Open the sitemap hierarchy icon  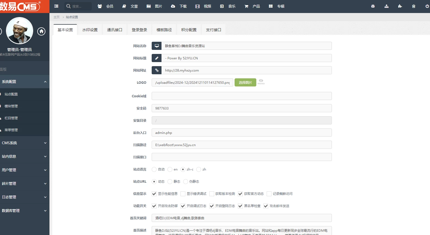point(387,6)
